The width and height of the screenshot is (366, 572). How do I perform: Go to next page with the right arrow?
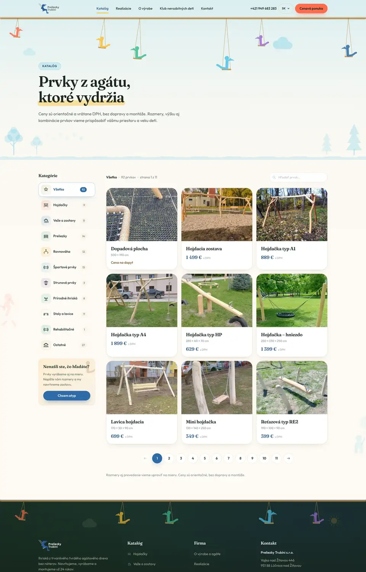[x=289, y=458]
